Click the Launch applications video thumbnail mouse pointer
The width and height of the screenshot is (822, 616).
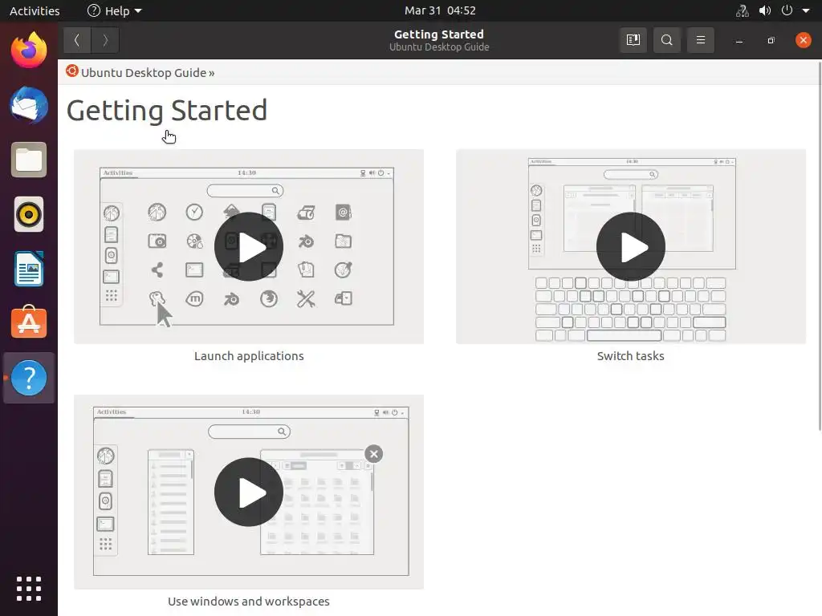(164, 314)
